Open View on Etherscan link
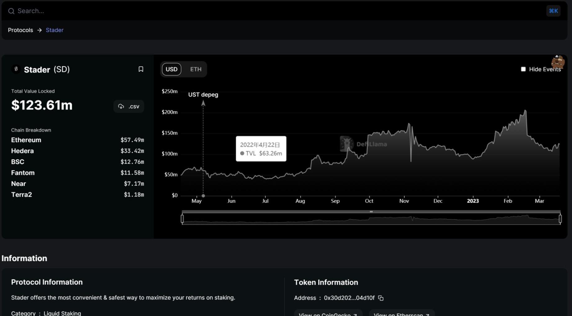 tap(401, 314)
